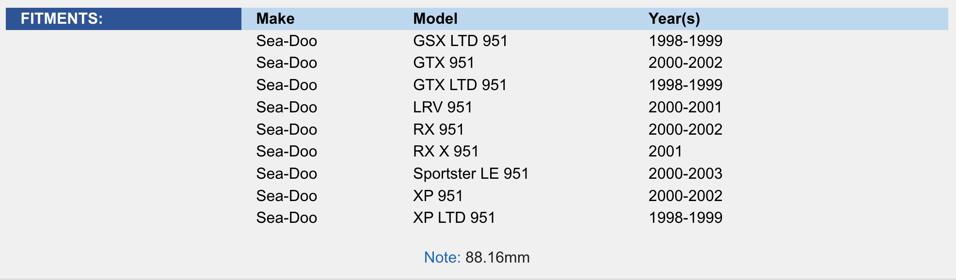Select the RX X 951 model cell

point(446,152)
